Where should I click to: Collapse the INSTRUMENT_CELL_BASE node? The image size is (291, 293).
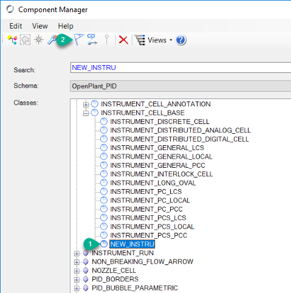[86, 113]
